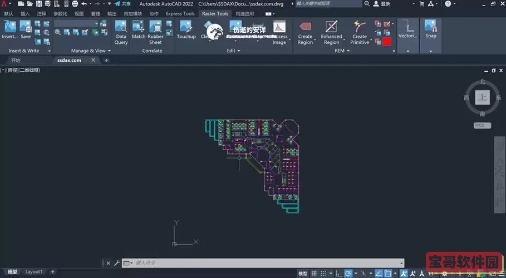506x278 pixels.
Task: Click the small icon right of Manage & View combo box
Action: 104,23
